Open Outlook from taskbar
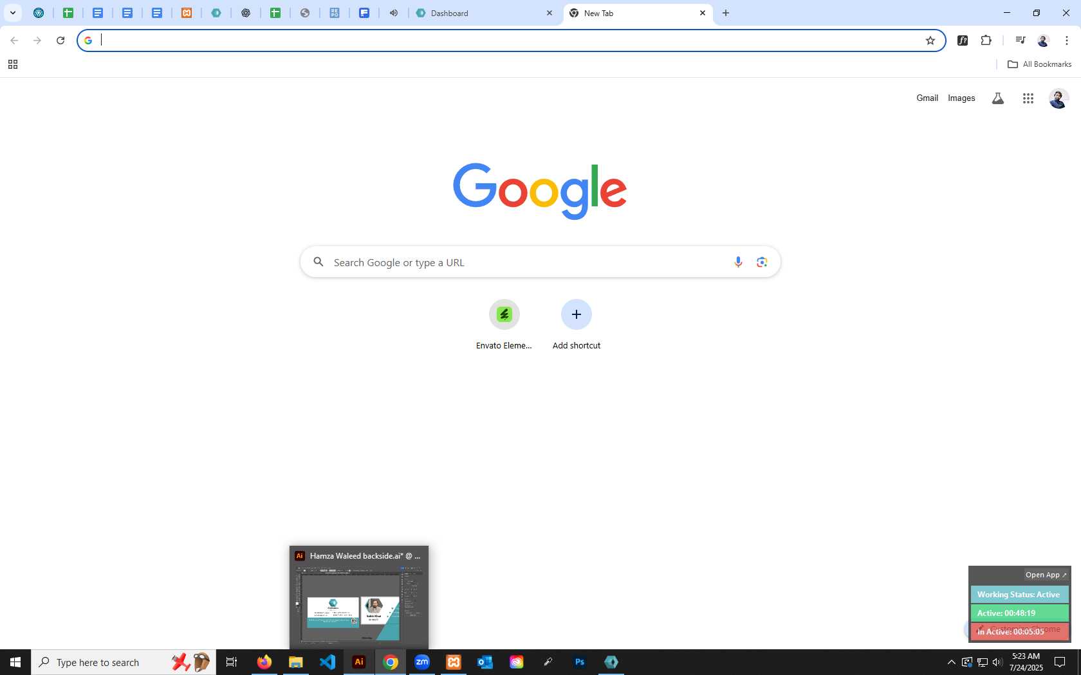 [x=485, y=662]
